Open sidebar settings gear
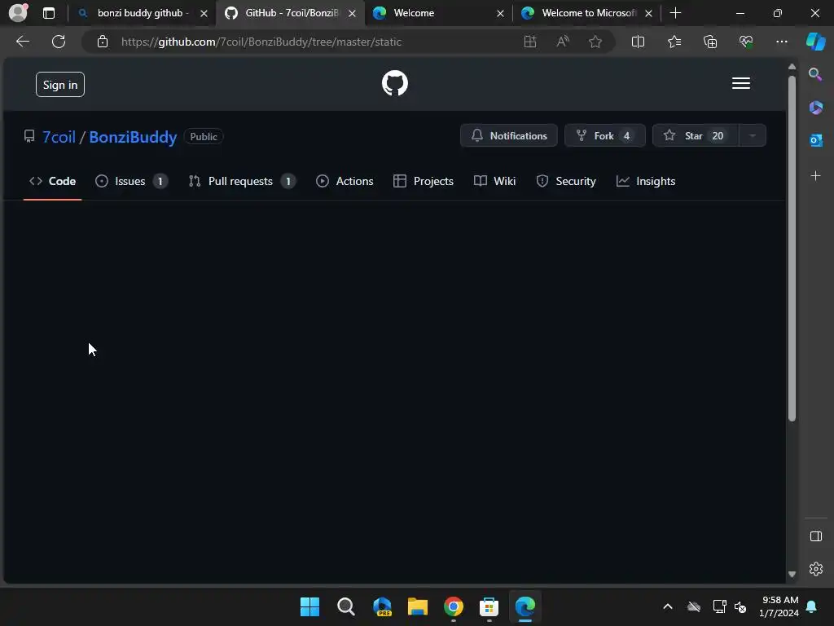 pos(816,569)
